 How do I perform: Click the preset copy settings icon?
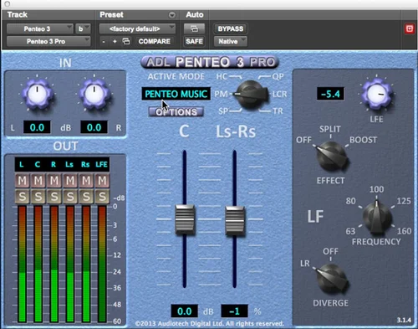pyautogui.click(x=126, y=41)
